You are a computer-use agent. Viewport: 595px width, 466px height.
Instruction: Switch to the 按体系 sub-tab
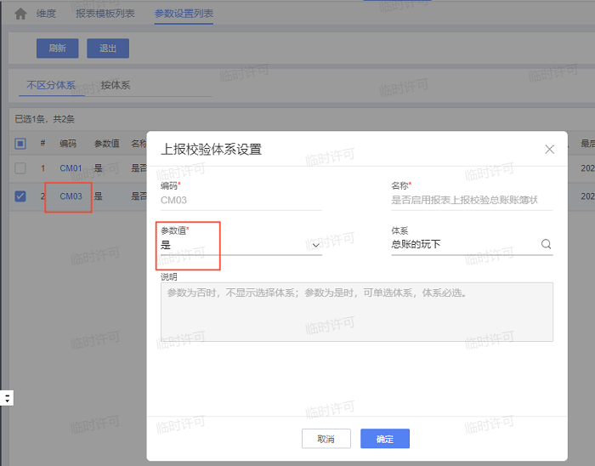[116, 85]
